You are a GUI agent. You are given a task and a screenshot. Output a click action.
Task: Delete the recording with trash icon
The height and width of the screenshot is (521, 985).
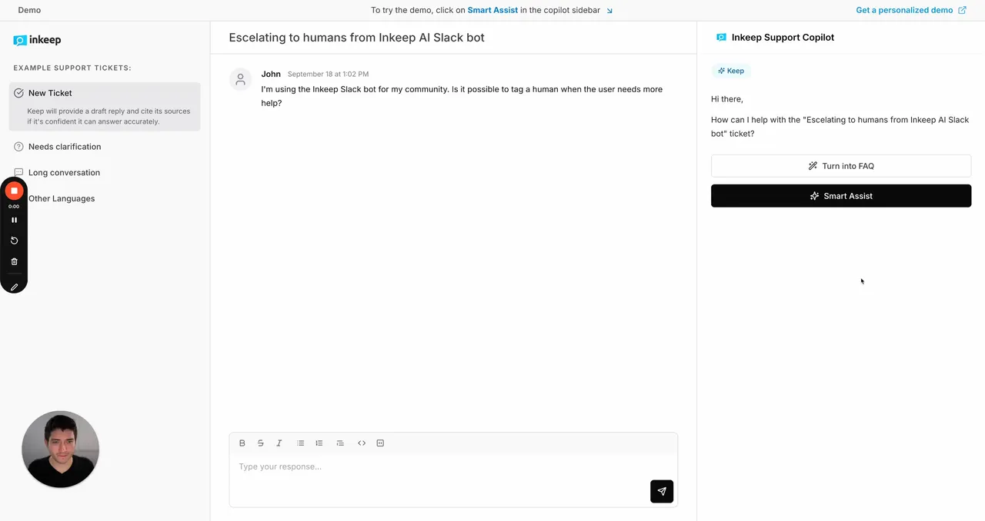click(x=14, y=262)
